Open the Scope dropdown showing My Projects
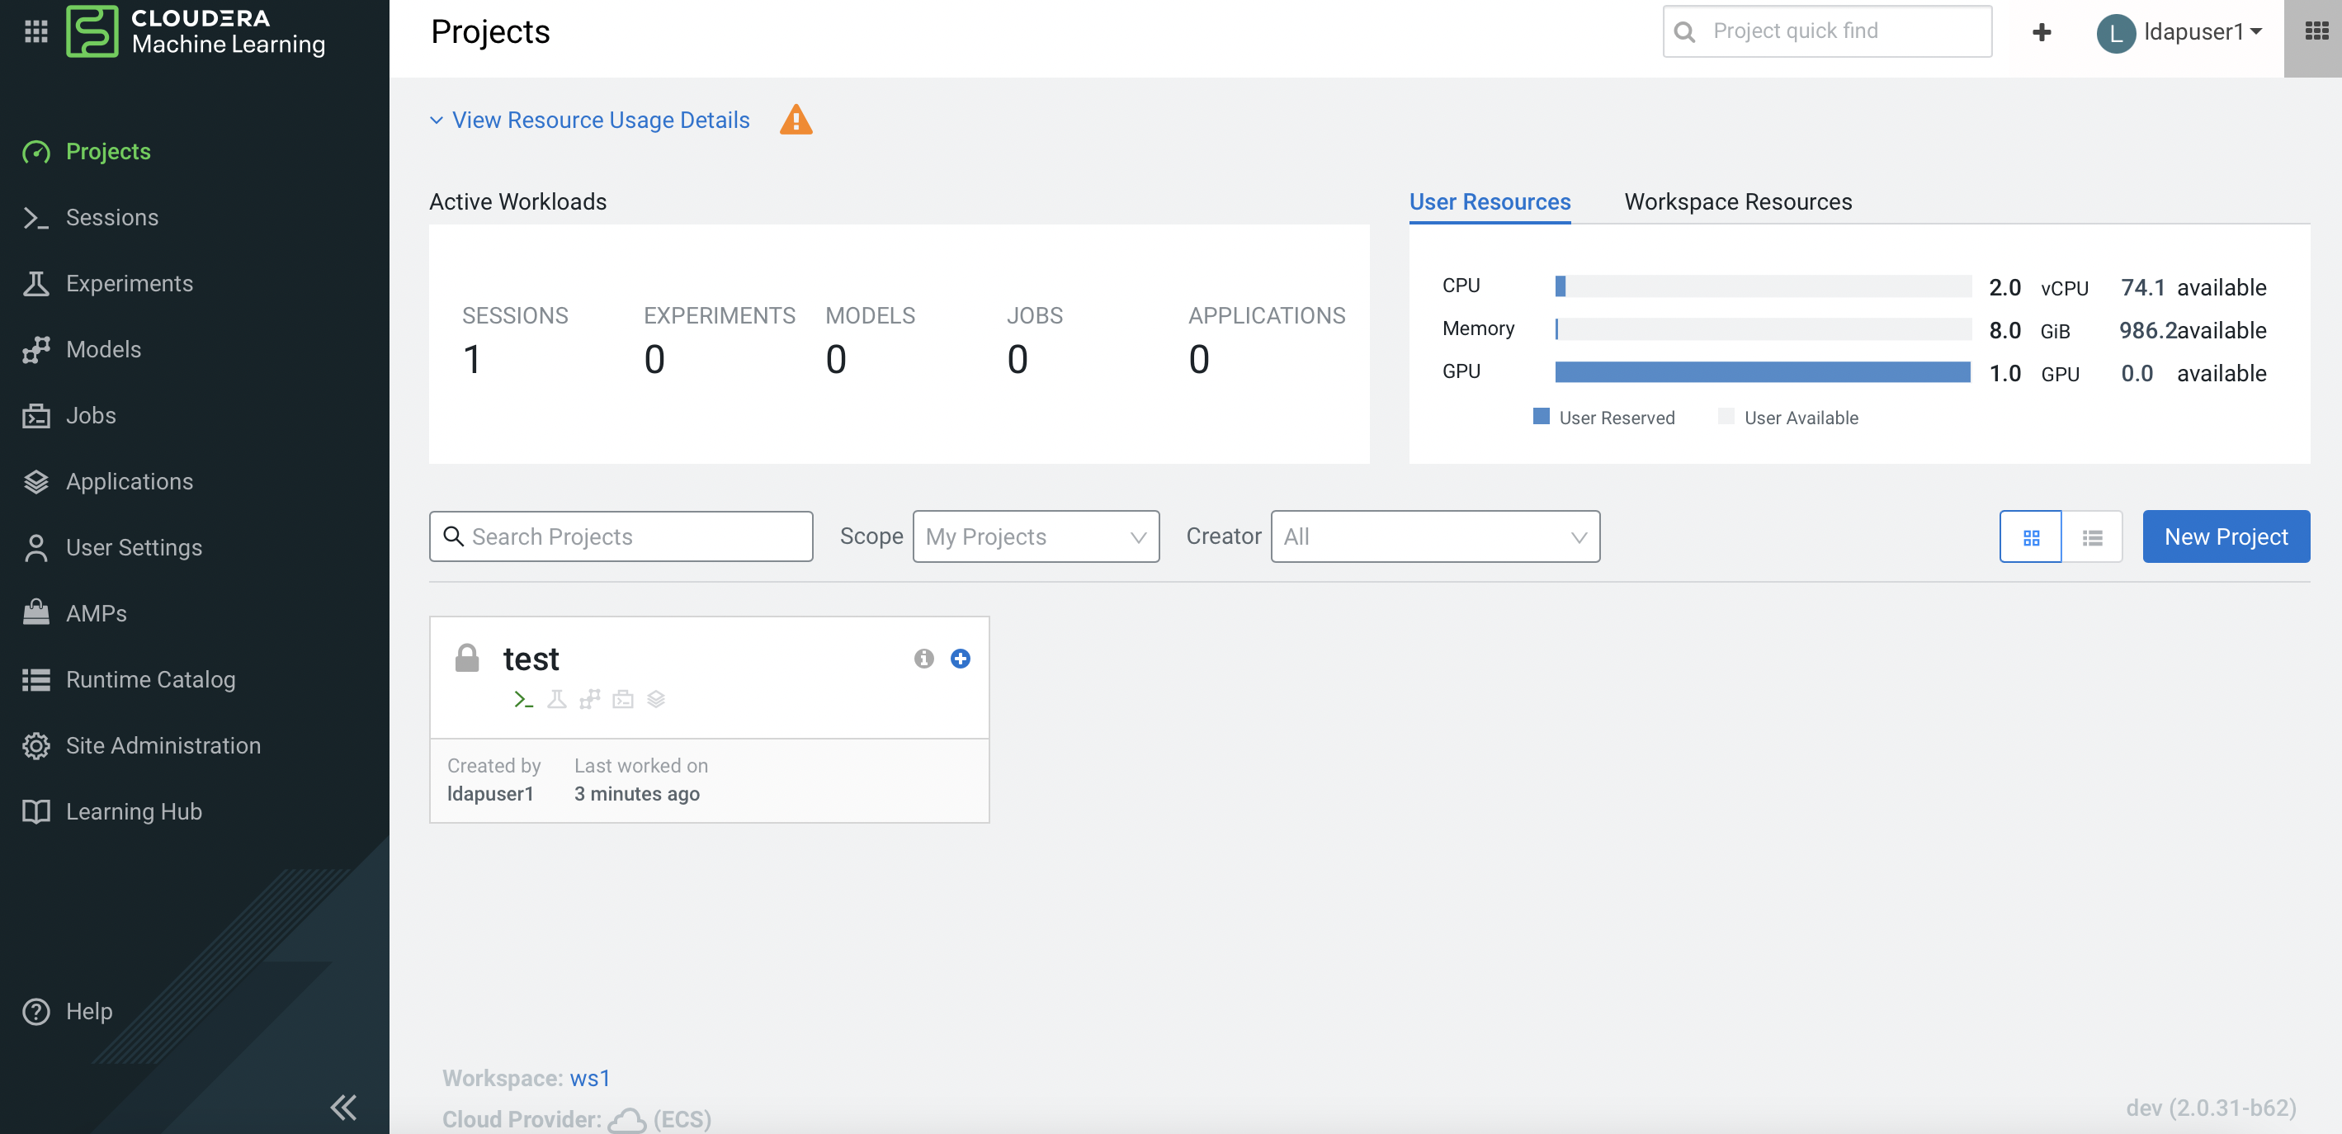Viewport: 2342px width, 1134px height. 1035,536
